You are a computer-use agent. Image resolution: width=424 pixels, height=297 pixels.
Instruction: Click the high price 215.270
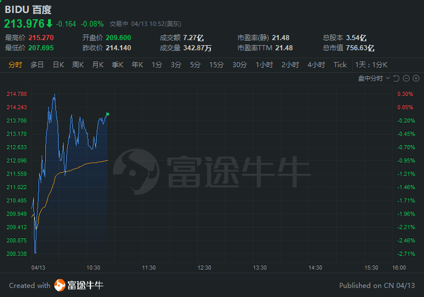(41, 38)
